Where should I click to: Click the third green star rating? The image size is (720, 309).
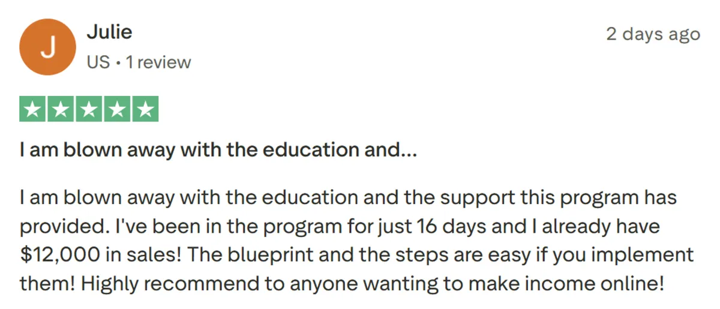(x=89, y=110)
